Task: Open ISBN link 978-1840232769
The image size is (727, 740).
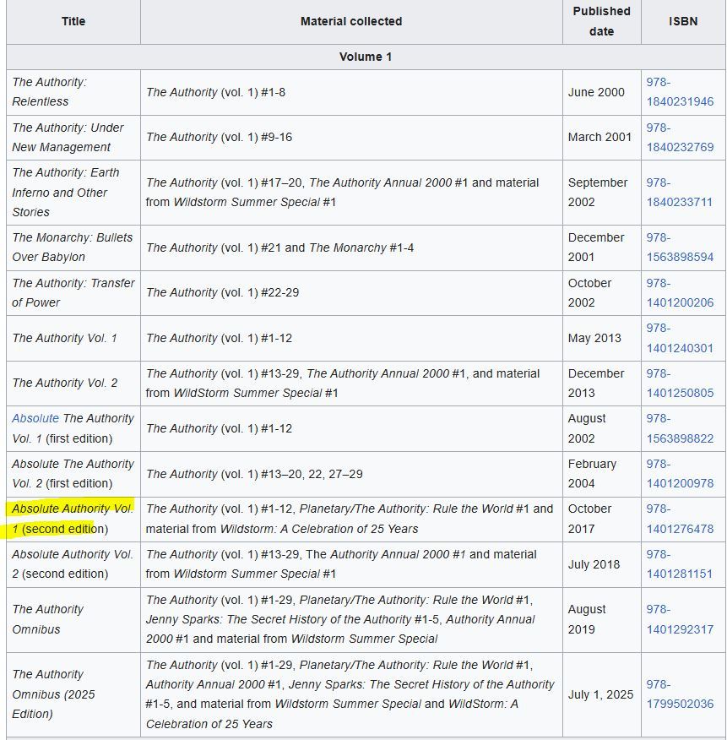Action: pyautogui.click(x=680, y=138)
